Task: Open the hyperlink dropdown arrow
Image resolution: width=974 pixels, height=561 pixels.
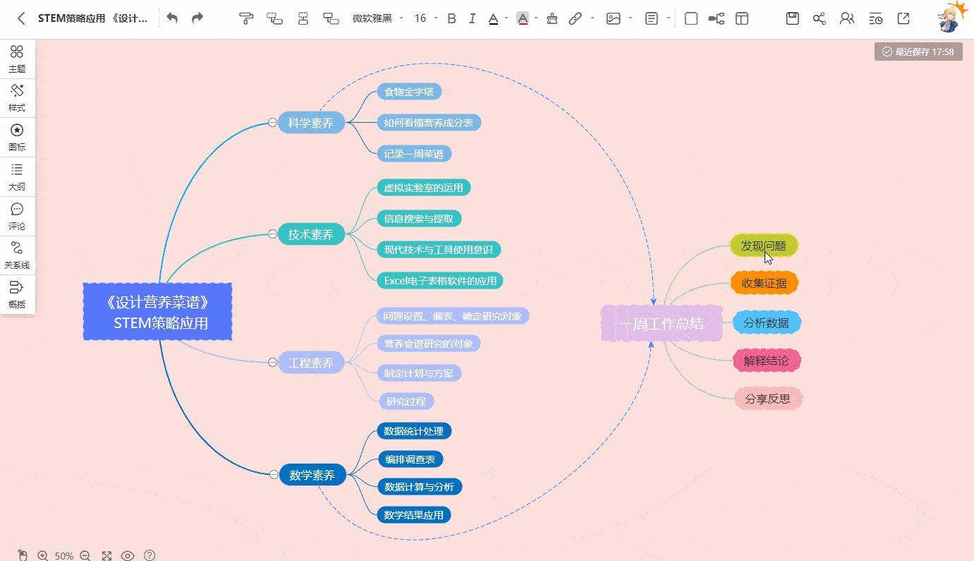Action: tap(592, 18)
